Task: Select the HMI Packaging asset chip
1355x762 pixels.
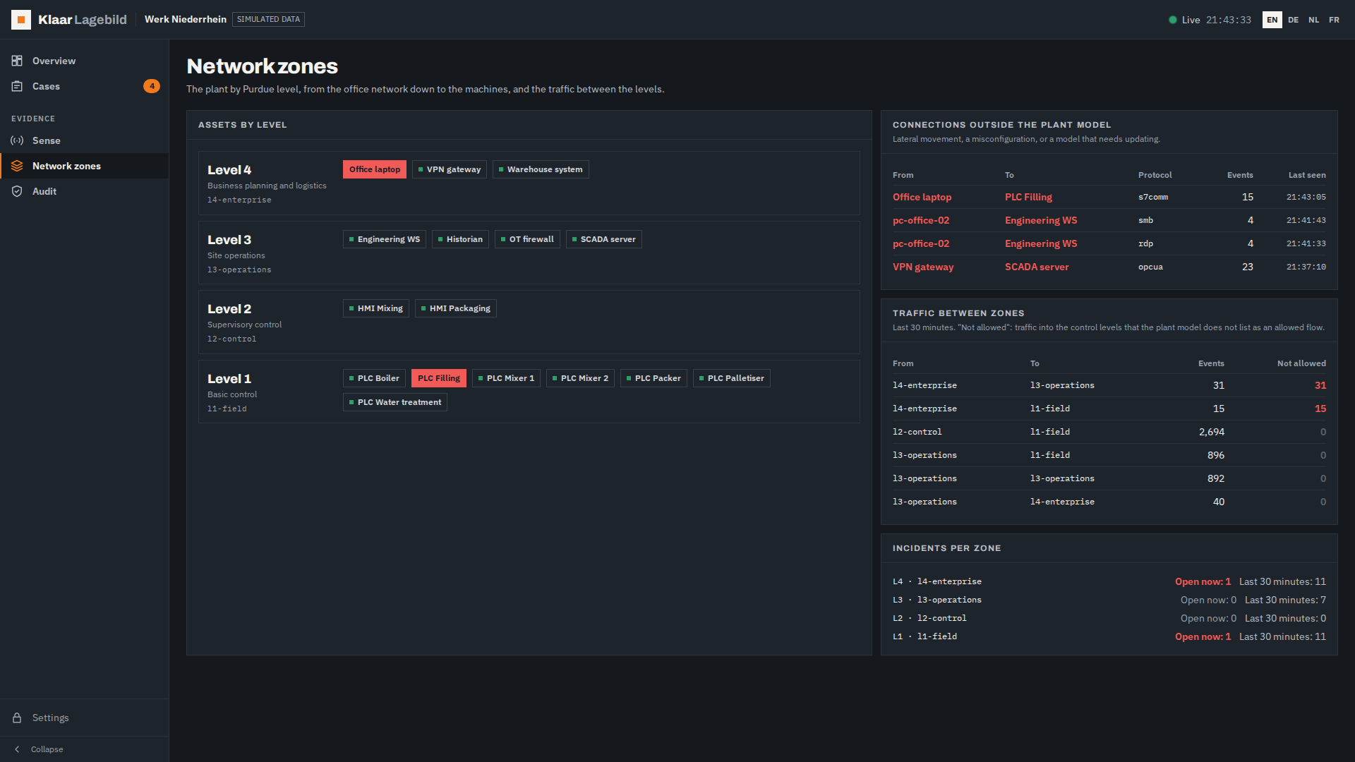Action: [456, 308]
